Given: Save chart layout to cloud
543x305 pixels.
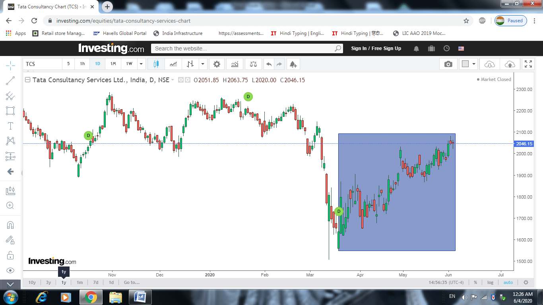Looking at the screenshot, I should (x=510, y=64).
